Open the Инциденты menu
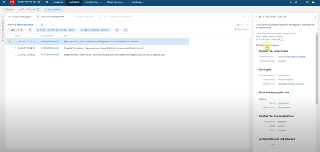Screen dimensions: 320x152 pyautogui.click(x=93, y=2)
